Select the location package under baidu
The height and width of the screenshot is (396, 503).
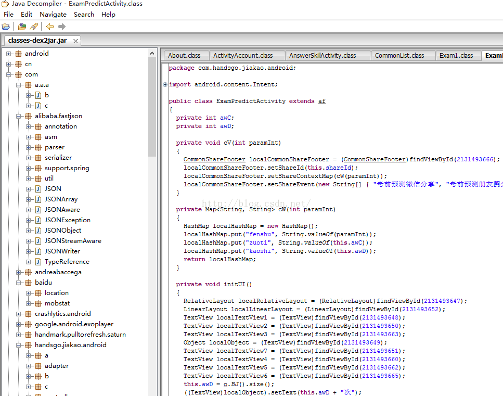coord(57,293)
